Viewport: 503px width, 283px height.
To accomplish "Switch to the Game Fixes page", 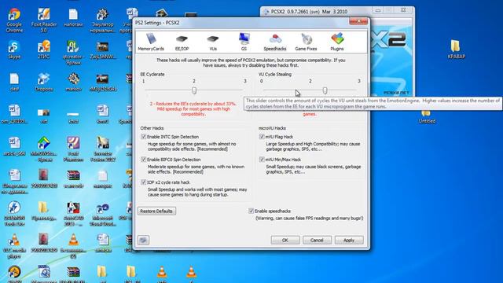I will click(306, 42).
